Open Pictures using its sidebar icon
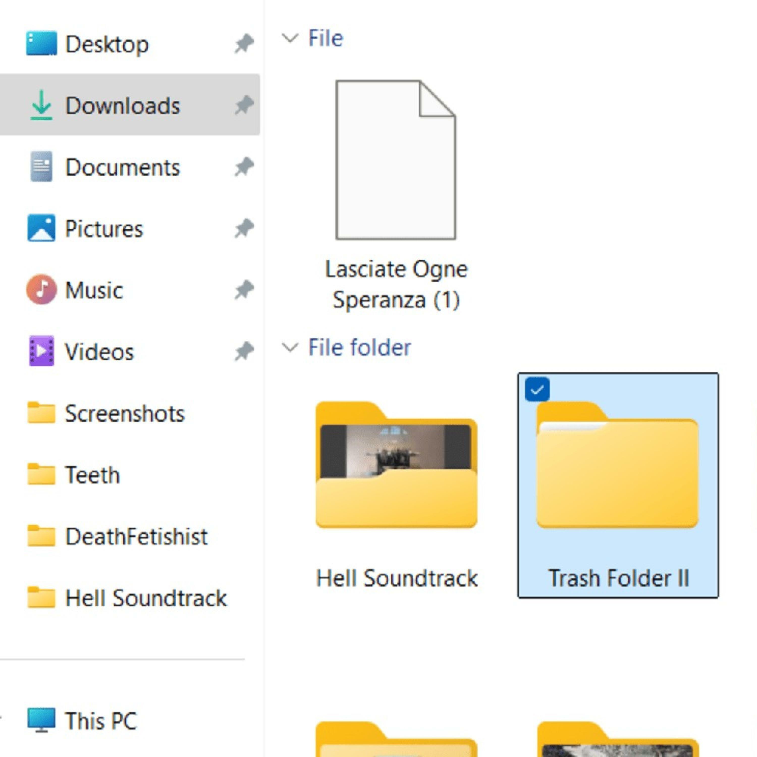 (41, 228)
